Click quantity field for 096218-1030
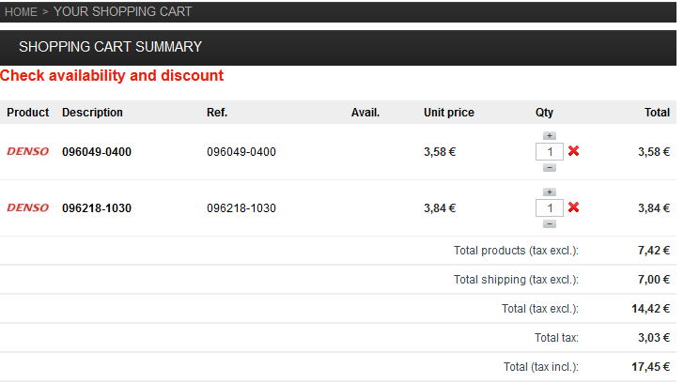The image size is (684, 383). pos(550,207)
